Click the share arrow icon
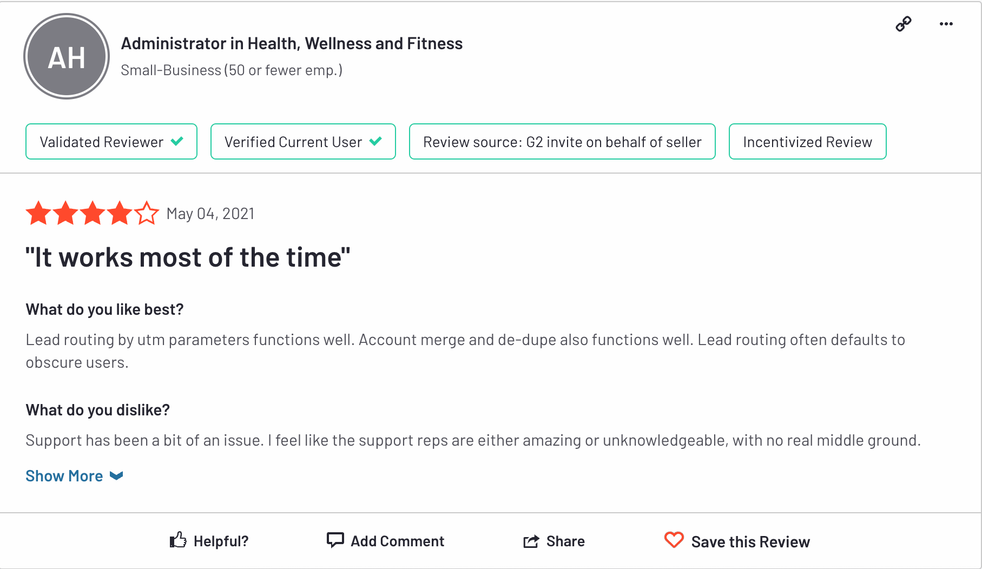The height and width of the screenshot is (569, 982). 531,541
